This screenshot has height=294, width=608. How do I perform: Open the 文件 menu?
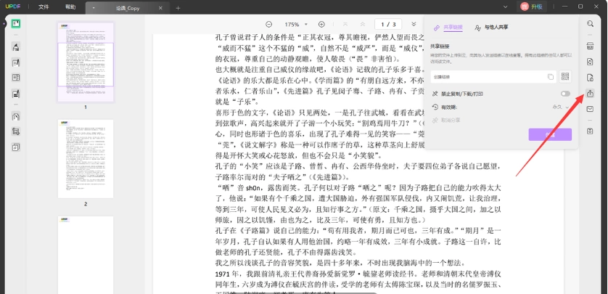44,7
